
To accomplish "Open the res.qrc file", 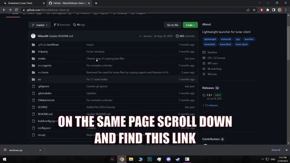I will pos(42,135).
